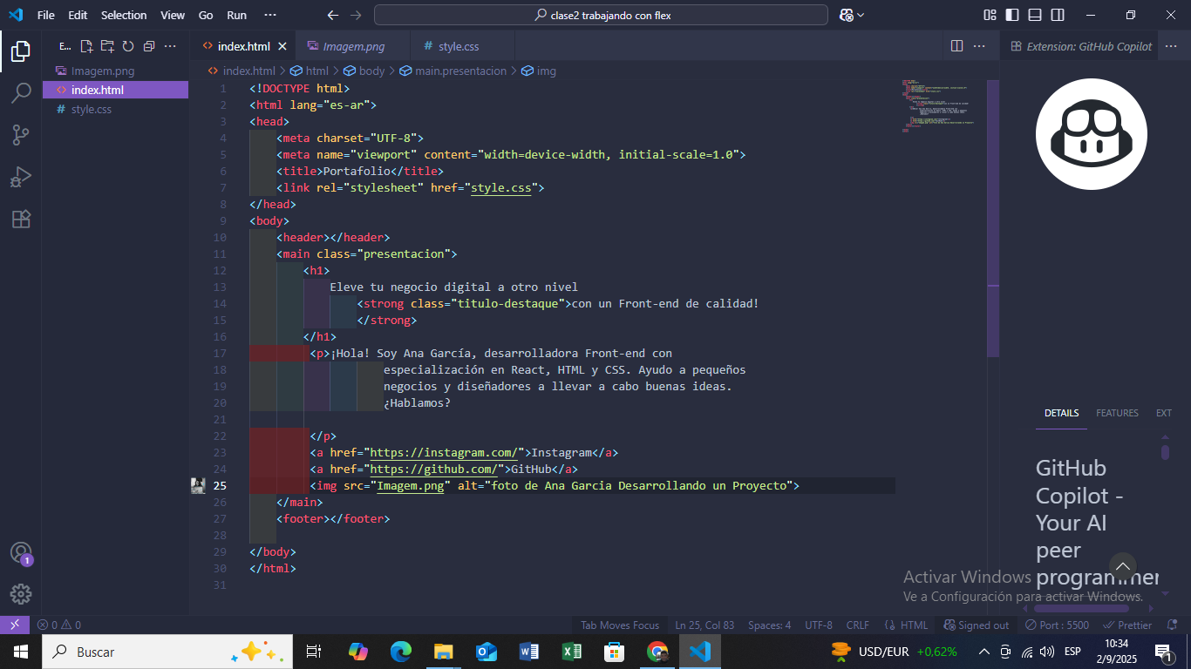Go to line via Ln 25, Col 83

coord(704,625)
